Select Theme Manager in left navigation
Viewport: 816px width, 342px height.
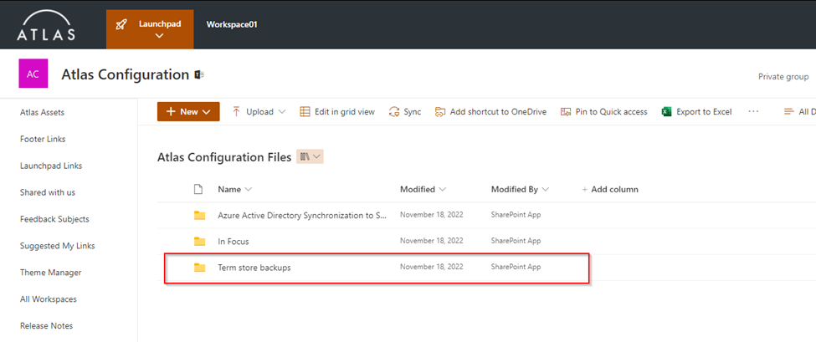[x=50, y=273]
